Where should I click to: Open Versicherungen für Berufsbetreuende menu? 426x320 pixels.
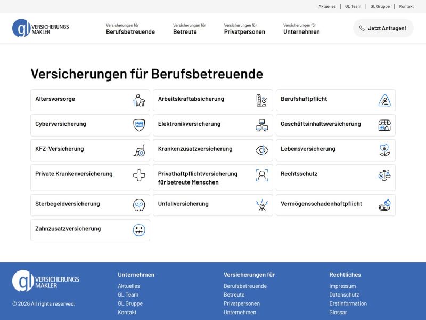click(130, 29)
